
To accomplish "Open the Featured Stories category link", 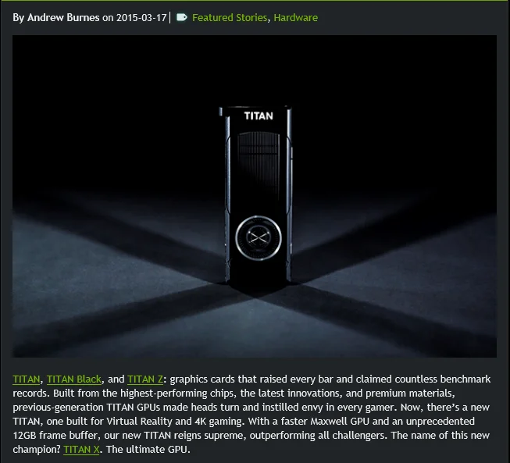I will (230, 17).
